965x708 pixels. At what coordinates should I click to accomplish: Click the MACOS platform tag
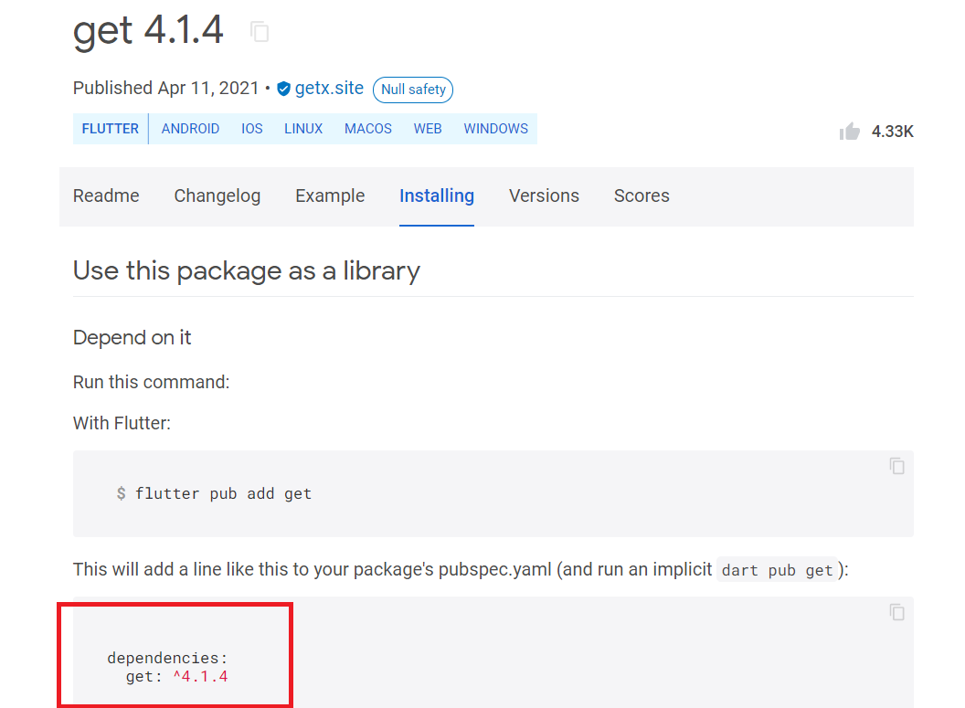(368, 129)
